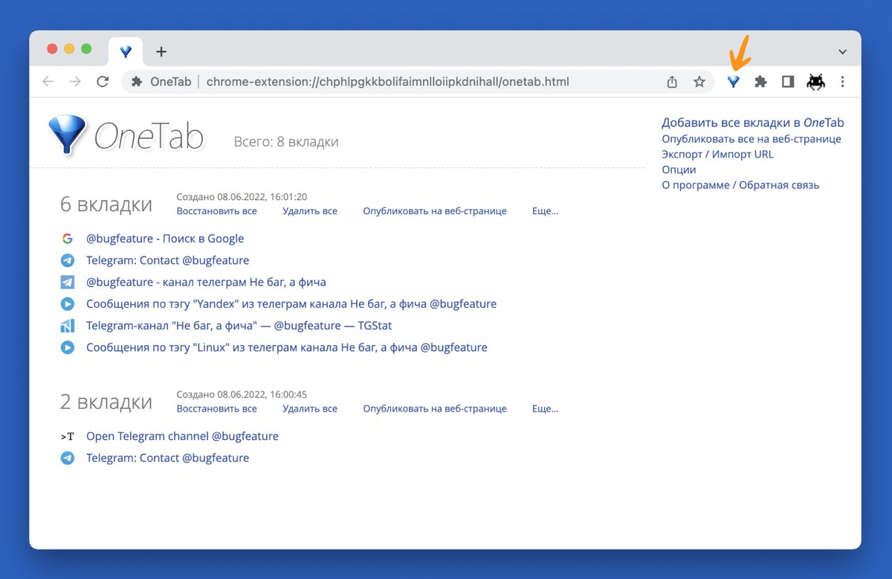The width and height of the screenshot is (892, 579).
Task: Expand 'Еще...' for the 6 вкладки group
Action: tap(545, 211)
